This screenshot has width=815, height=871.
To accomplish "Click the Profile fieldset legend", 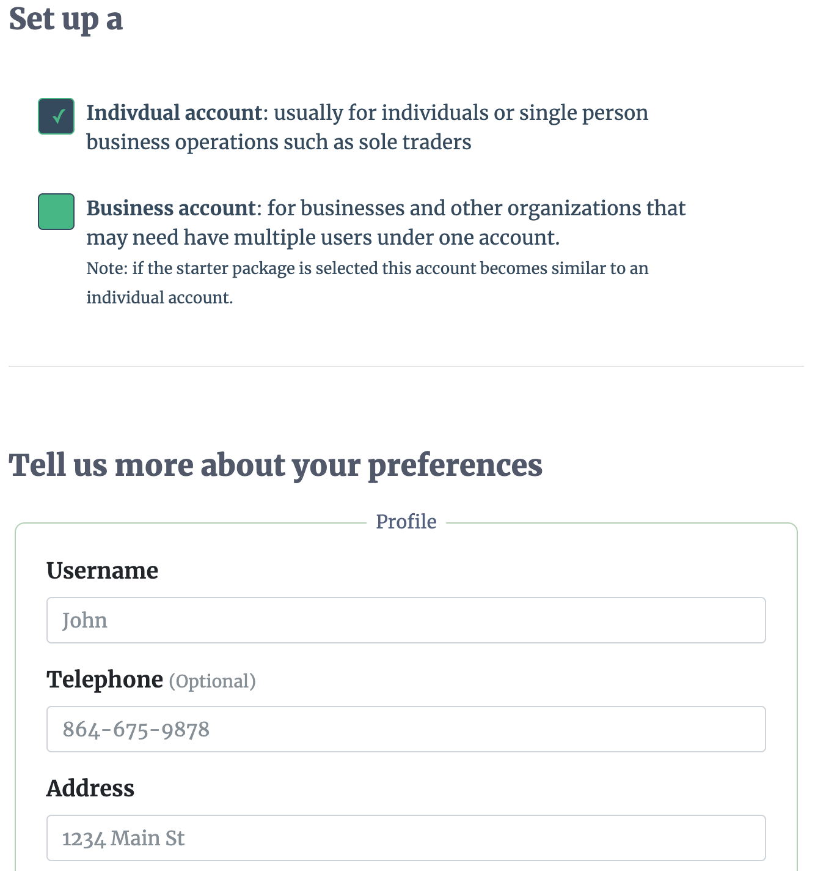I will click(x=406, y=521).
